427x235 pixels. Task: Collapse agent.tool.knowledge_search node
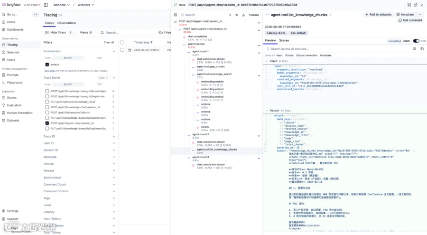pos(259,75)
